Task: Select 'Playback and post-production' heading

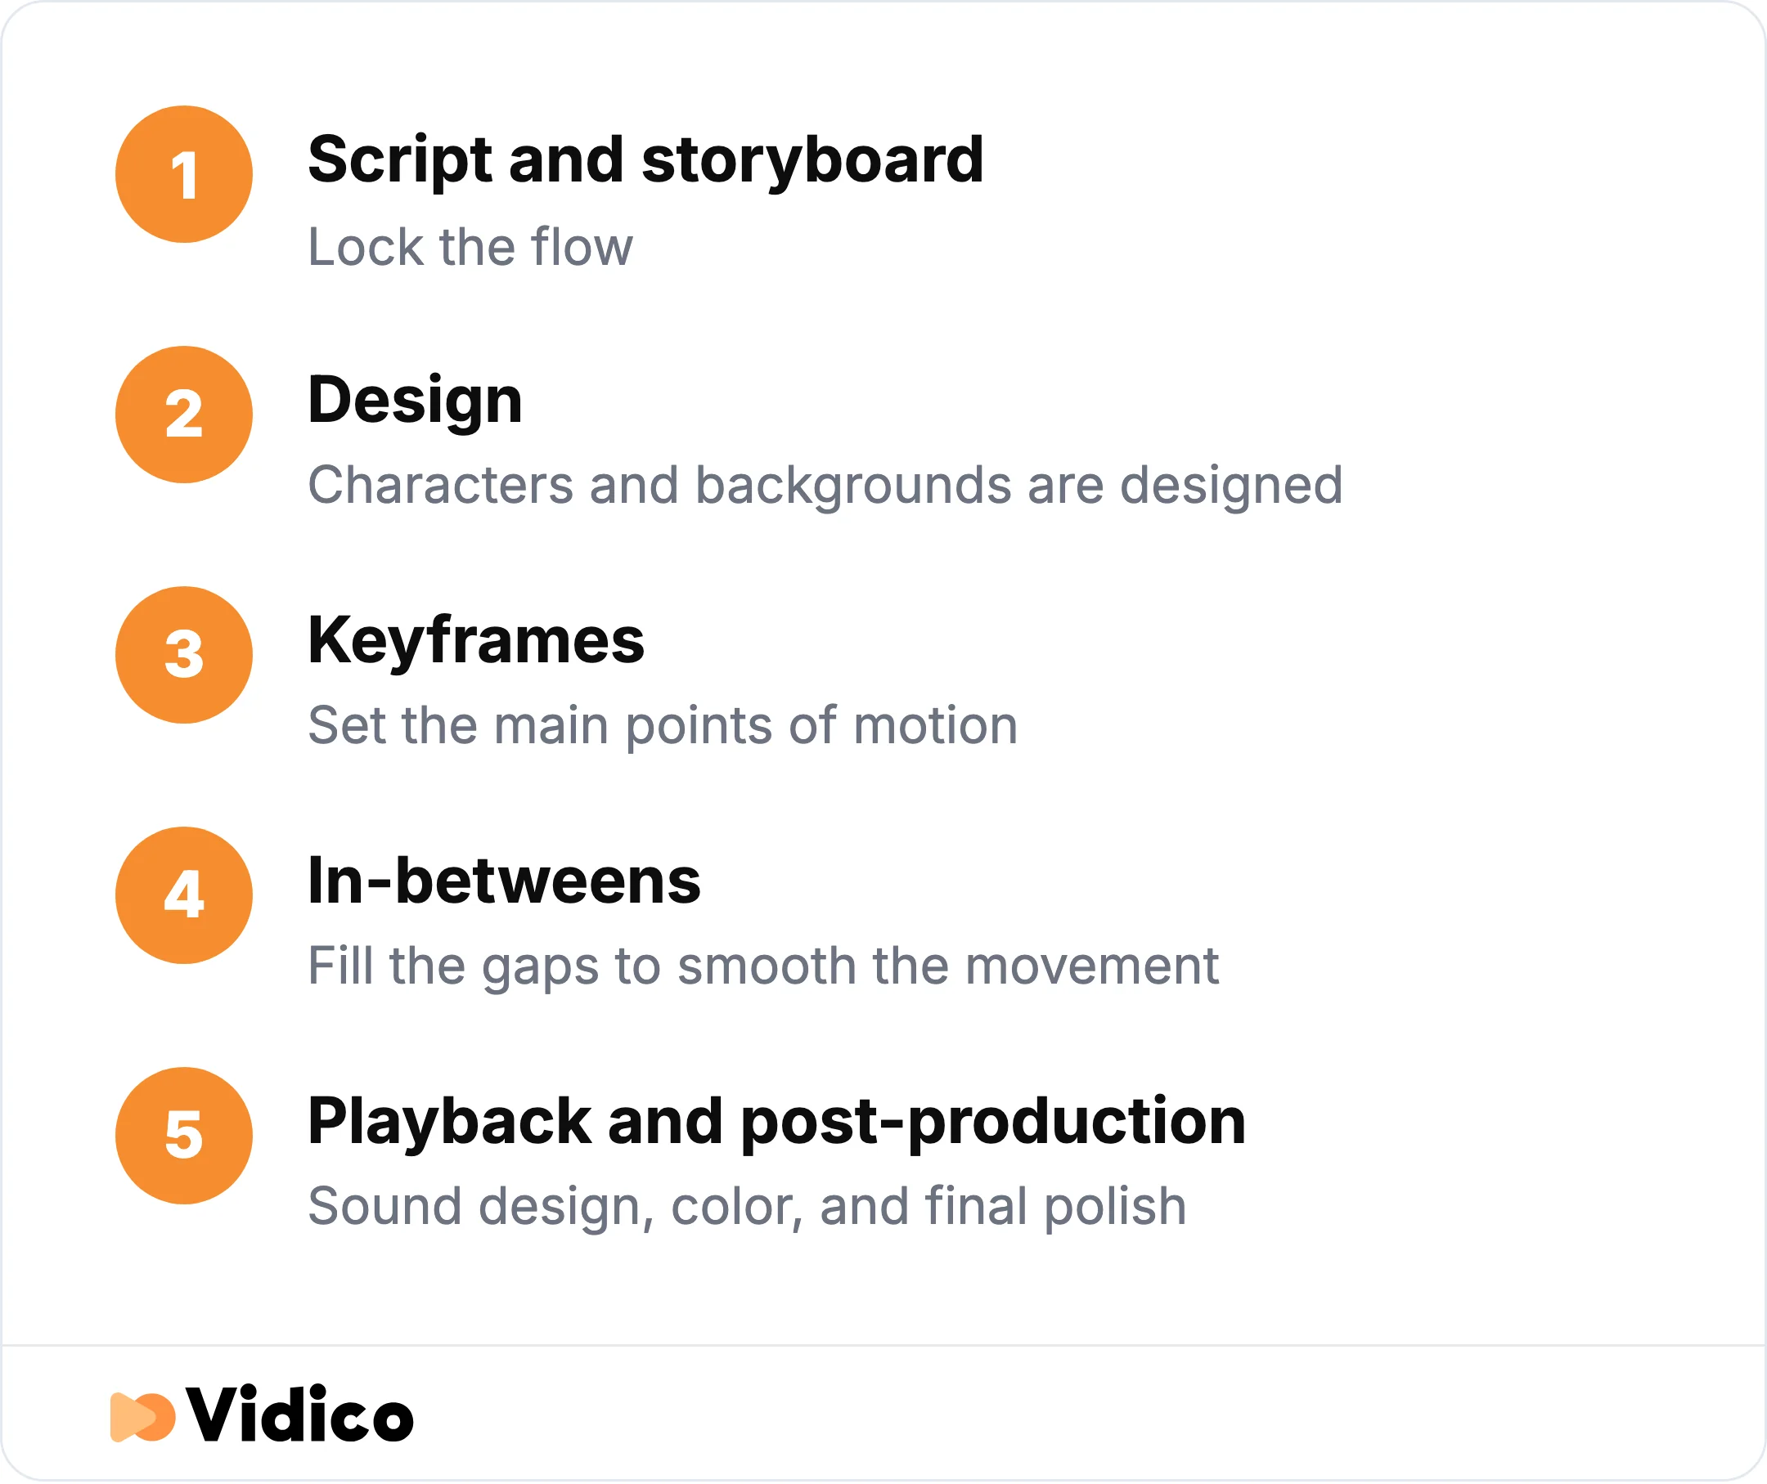Action: coord(776,1123)
